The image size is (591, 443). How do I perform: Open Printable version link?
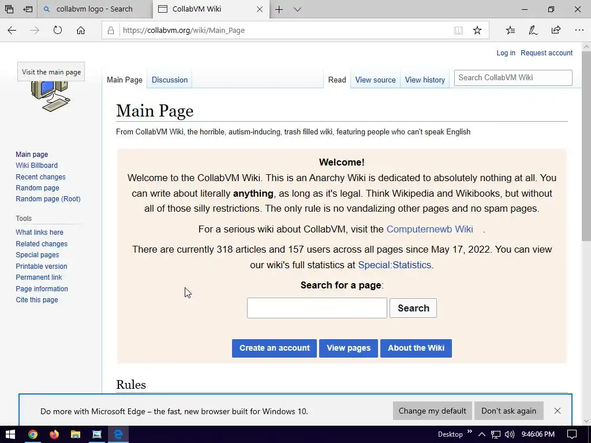(42, 266)
